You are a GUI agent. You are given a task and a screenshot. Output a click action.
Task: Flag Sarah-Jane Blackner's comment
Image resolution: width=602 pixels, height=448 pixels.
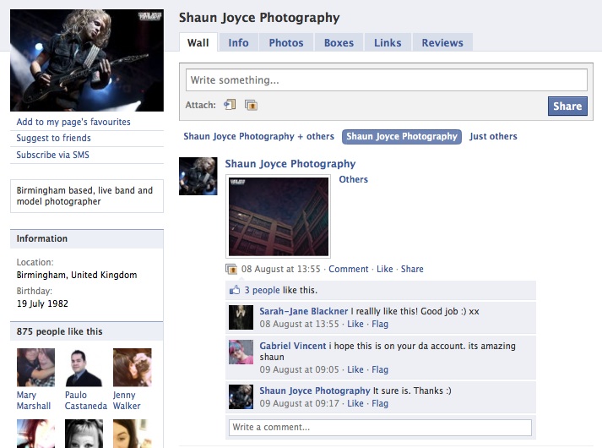click(x=380, y=324)
